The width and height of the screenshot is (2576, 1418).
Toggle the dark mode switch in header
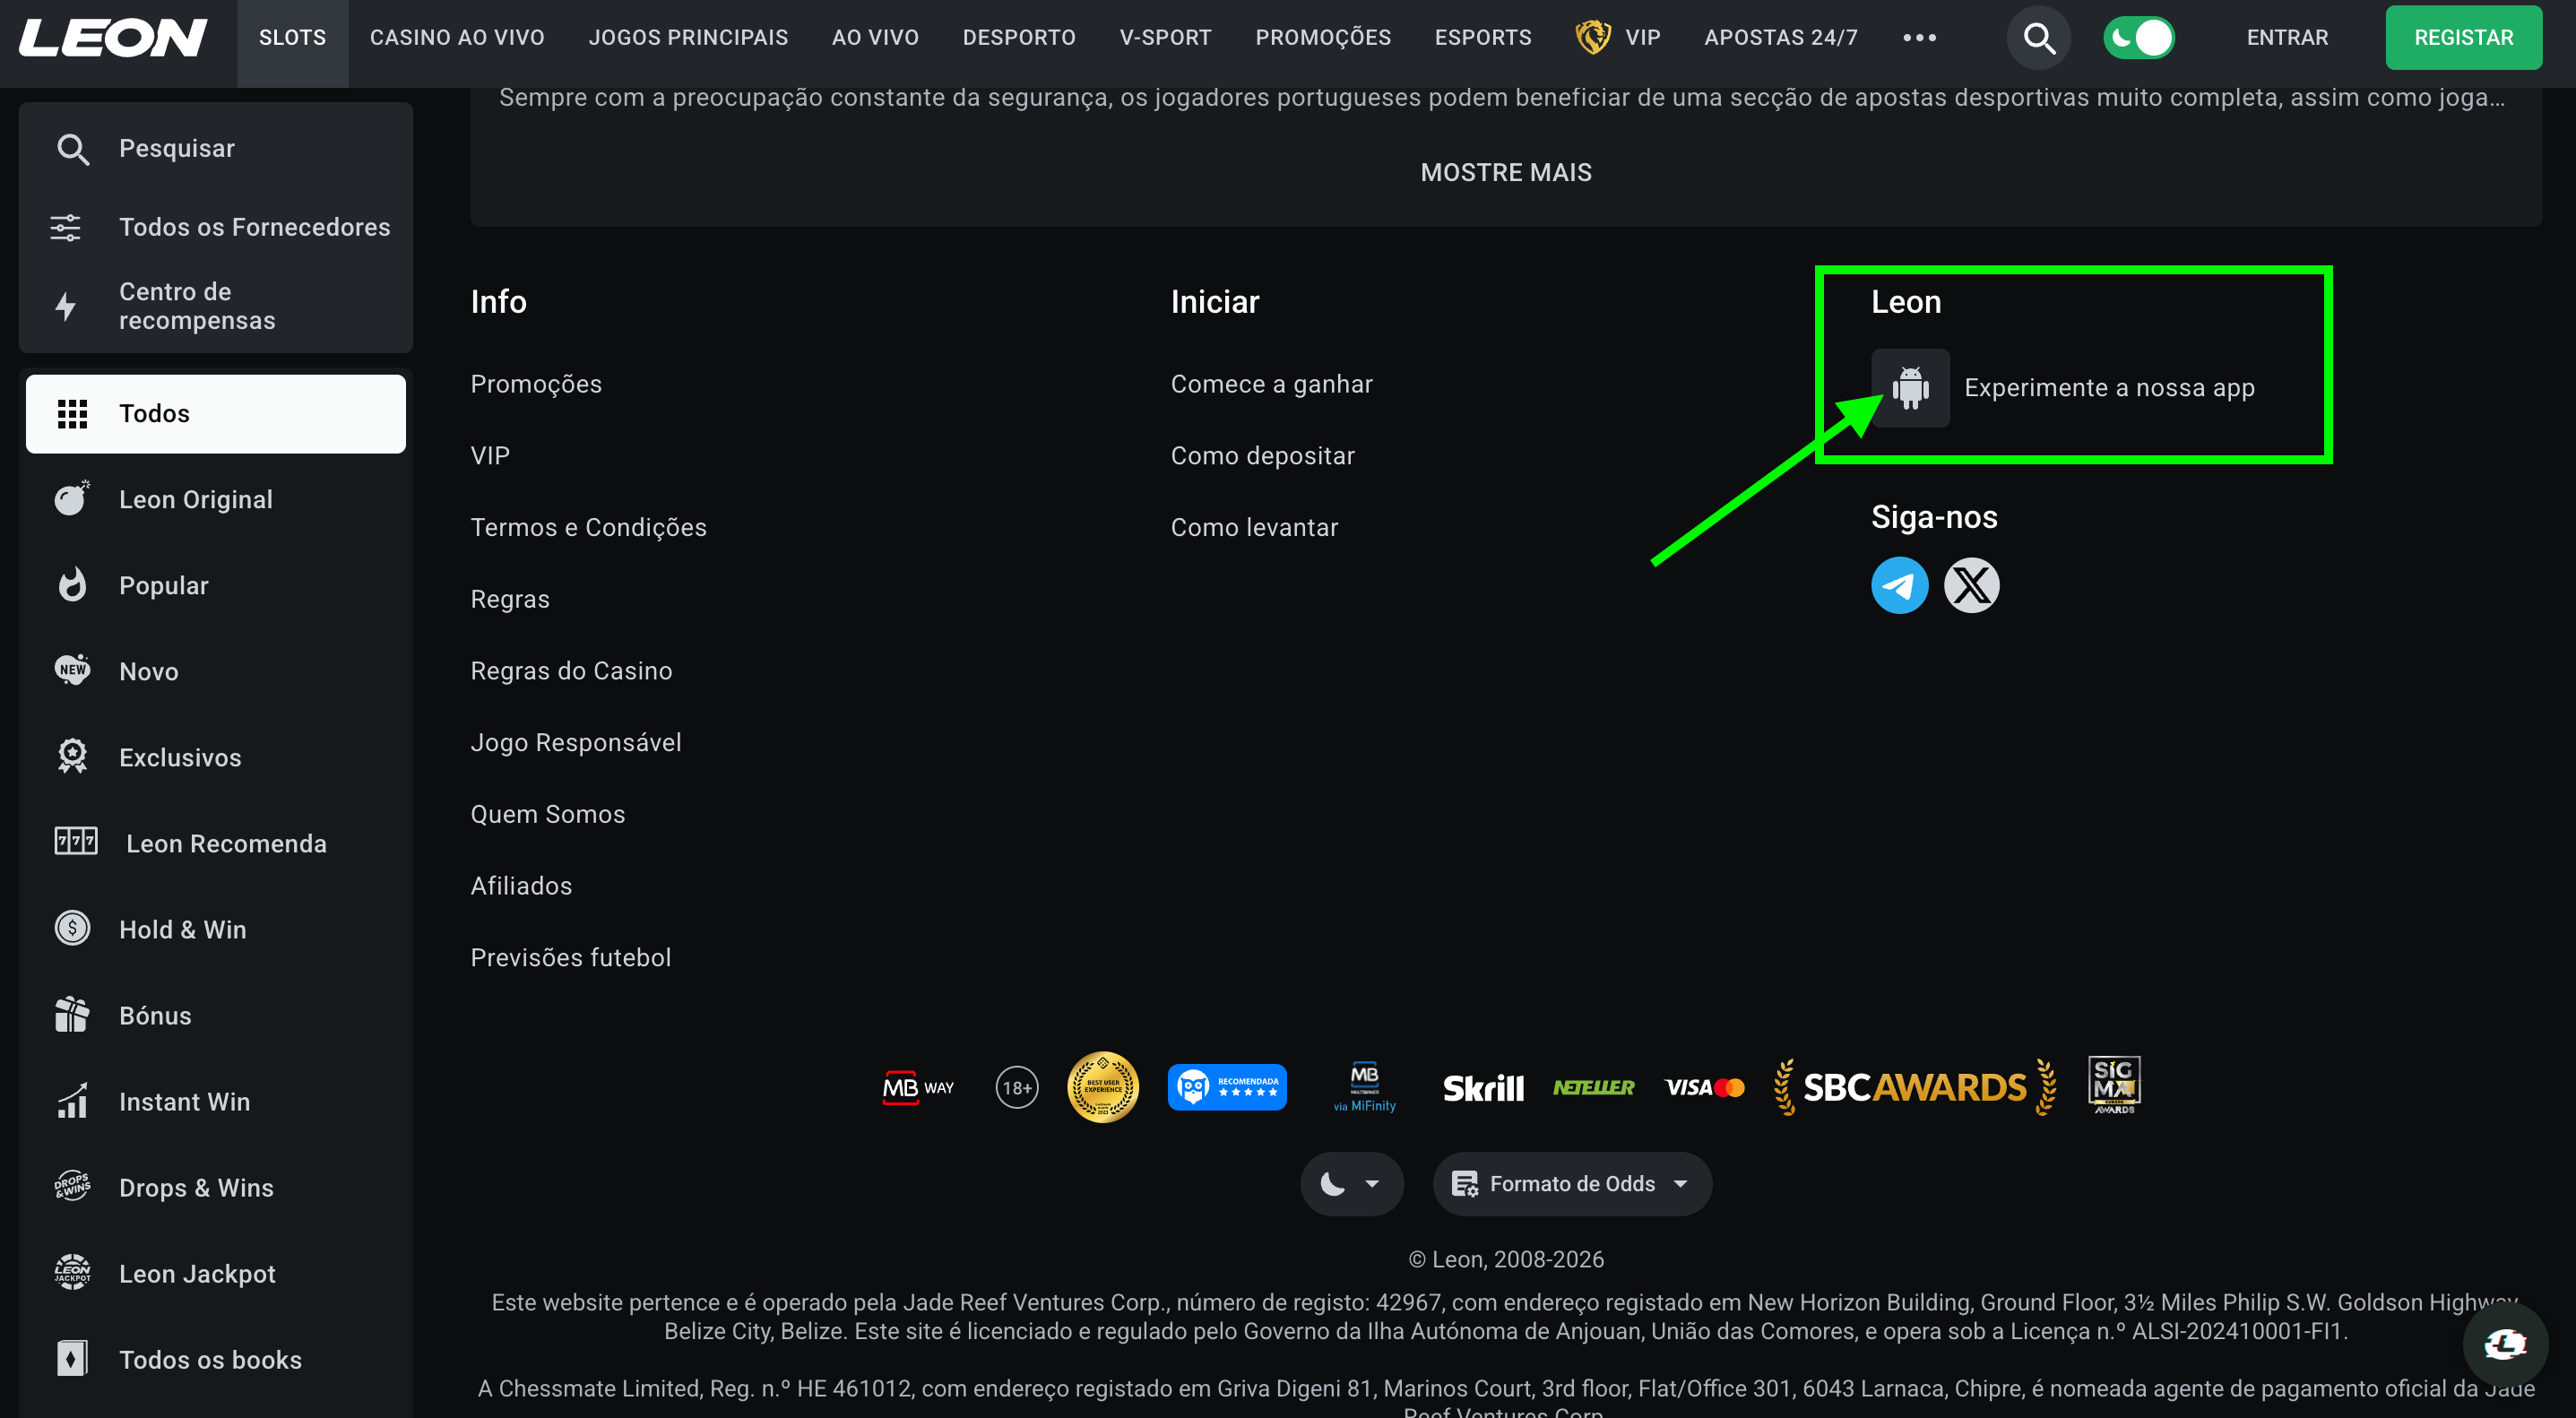[x=2138, y=38]
